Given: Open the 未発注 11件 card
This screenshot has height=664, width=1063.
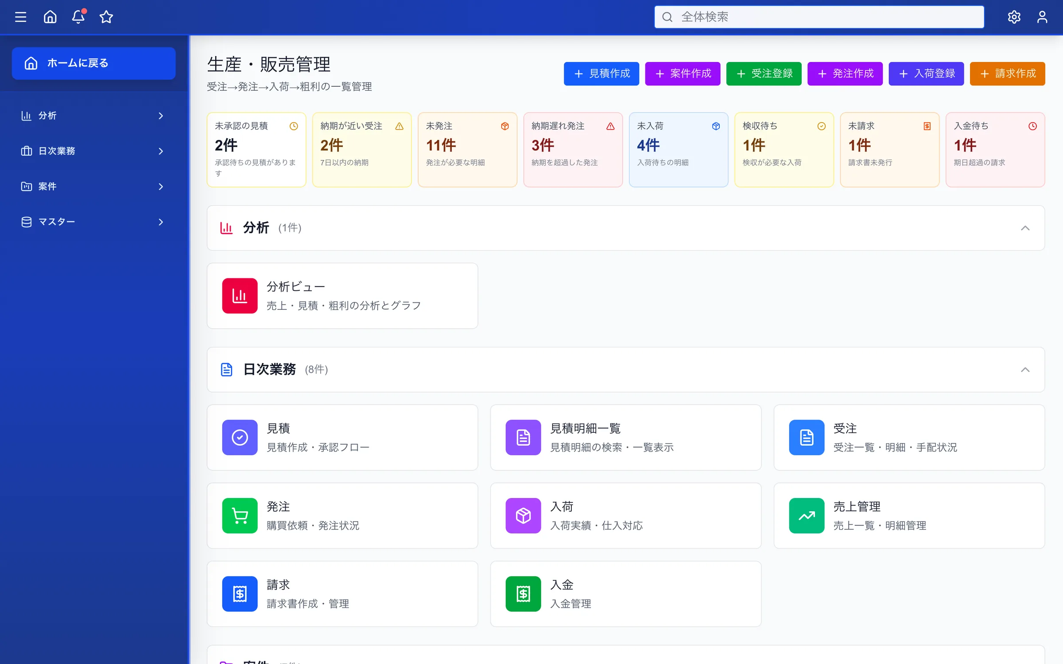Looking at the screenshot, I should pyautogui.click(x=467, y=150).
